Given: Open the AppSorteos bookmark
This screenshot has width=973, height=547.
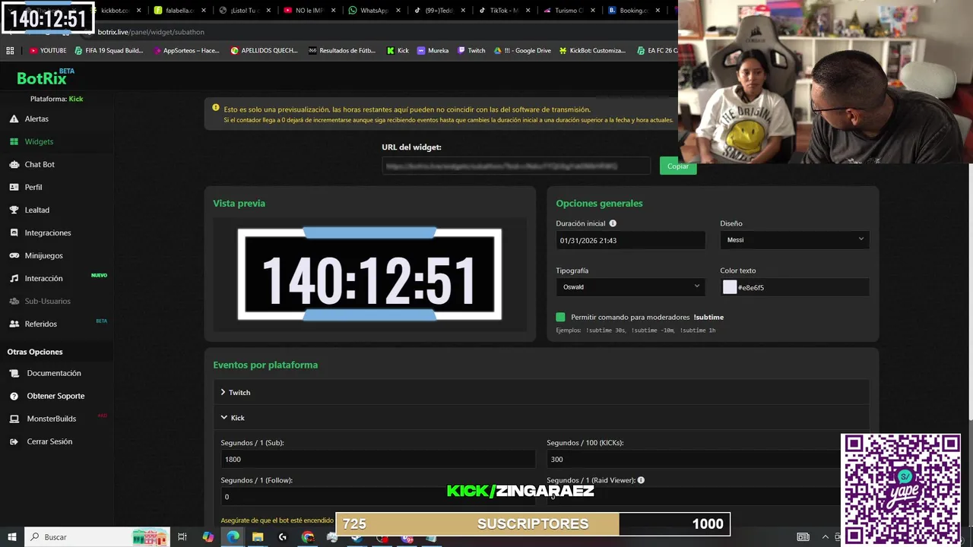Looking at the screenshot, I should [x=186, y=50].
